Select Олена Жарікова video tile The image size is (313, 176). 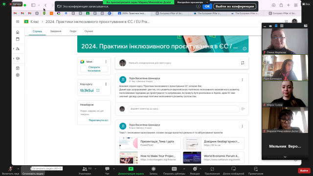(285, 41)
